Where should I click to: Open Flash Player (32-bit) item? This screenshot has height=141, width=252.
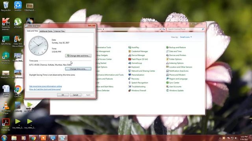point(138,59)
